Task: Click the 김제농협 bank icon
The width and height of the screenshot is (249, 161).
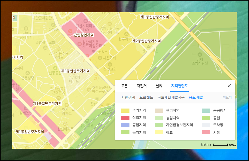Action: tap(26, 109)
